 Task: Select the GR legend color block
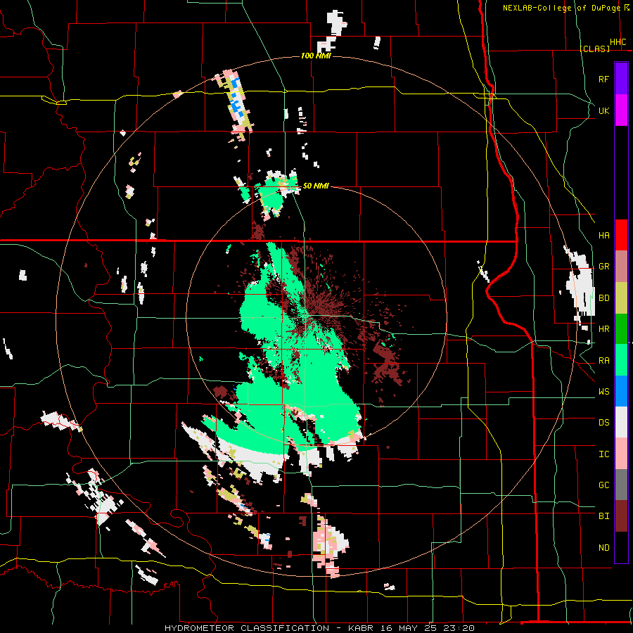pos(621,267)
